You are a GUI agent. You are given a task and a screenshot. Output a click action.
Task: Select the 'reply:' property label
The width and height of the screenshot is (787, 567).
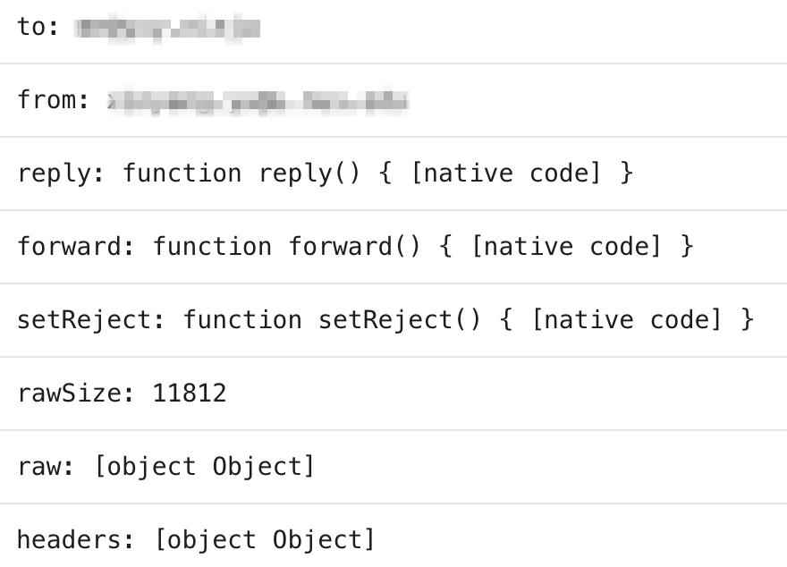tap(61, 174)
